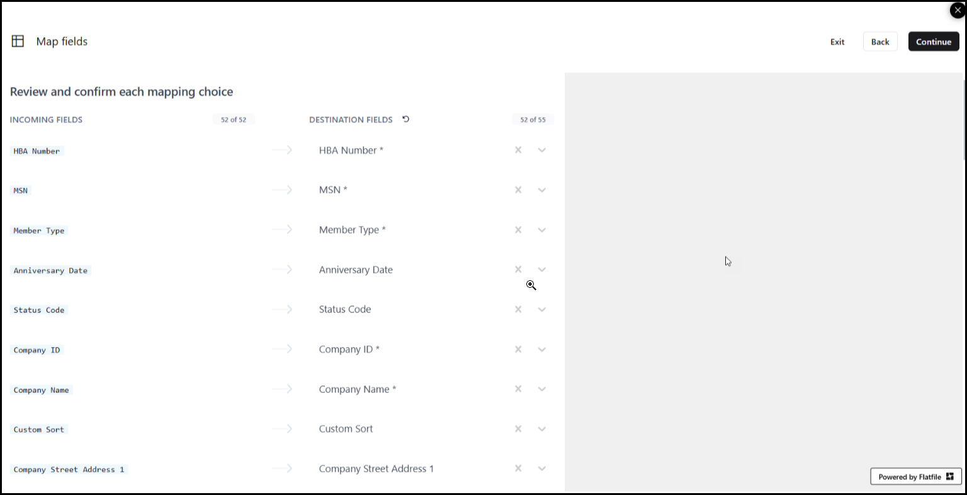The width and height of the screenshot is (967, 495).
Task: Clear the Status Code mapping
Action: click(518, 309)
